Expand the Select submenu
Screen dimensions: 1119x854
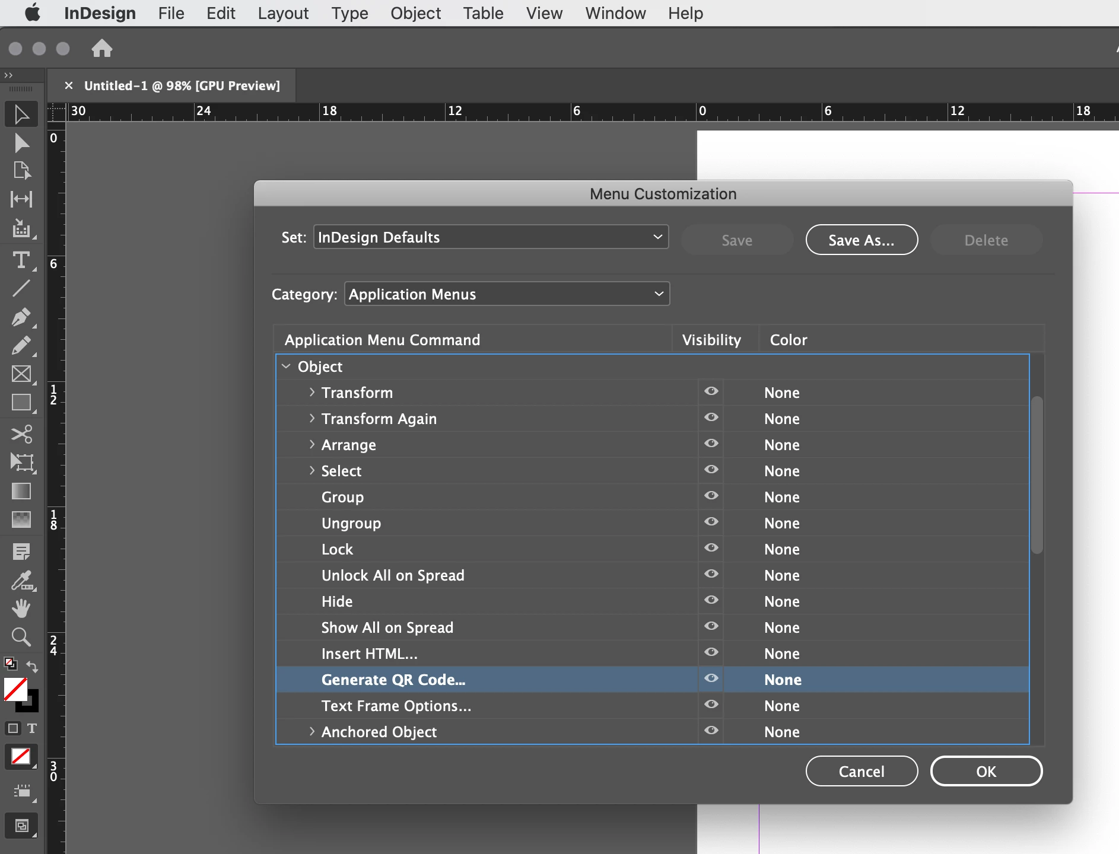(311, 471)
